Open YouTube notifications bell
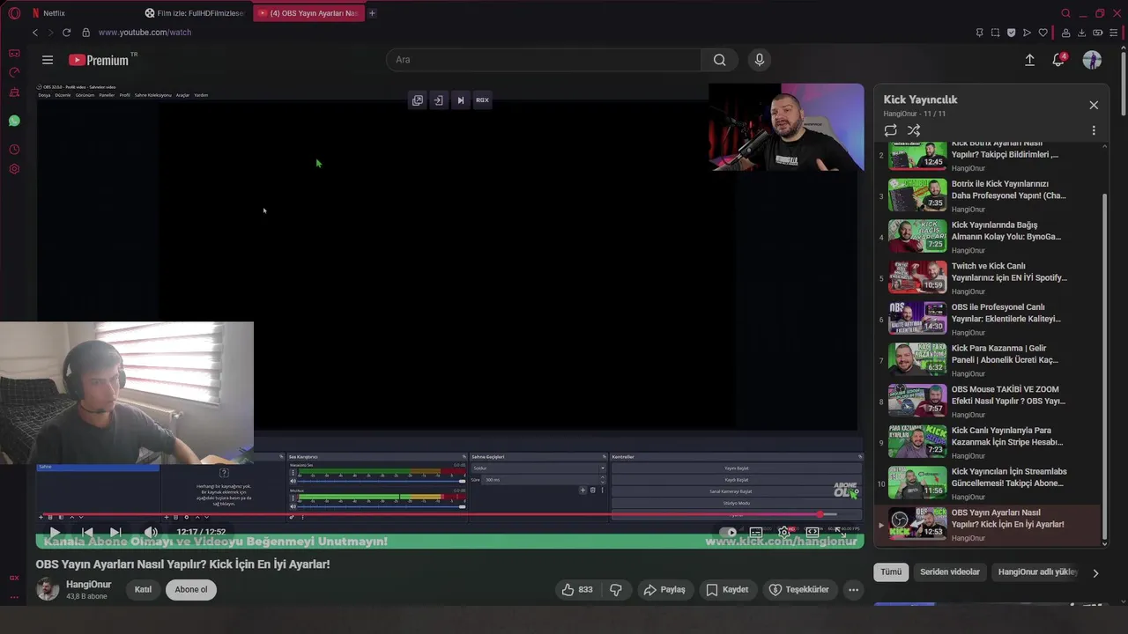The image size is (1128, 634). [x=1058, y=60]
